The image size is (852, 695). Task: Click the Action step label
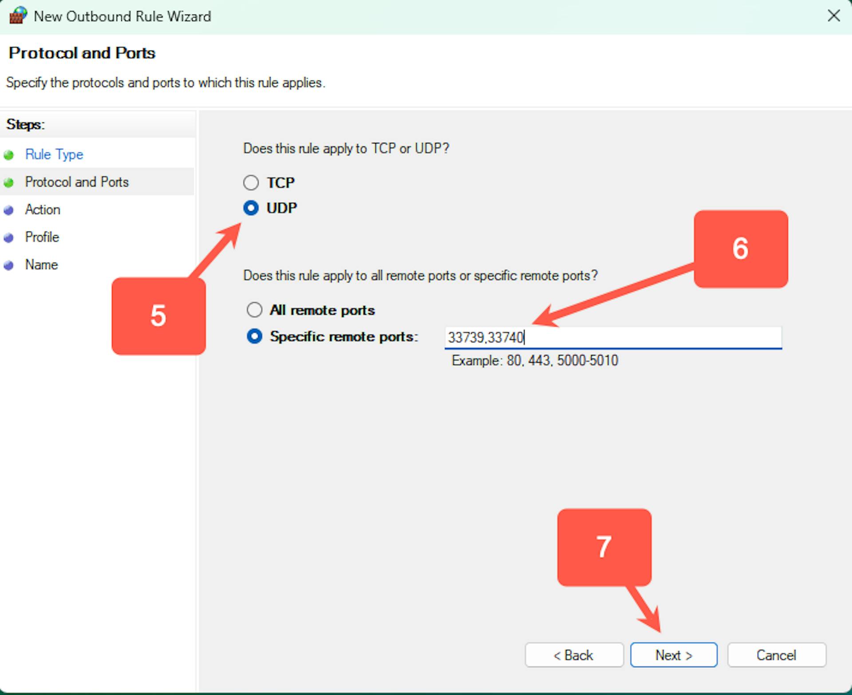(43, 209)
